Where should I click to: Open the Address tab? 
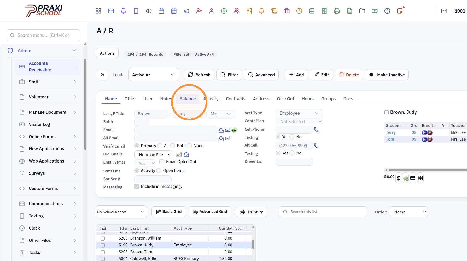point(261,99)
